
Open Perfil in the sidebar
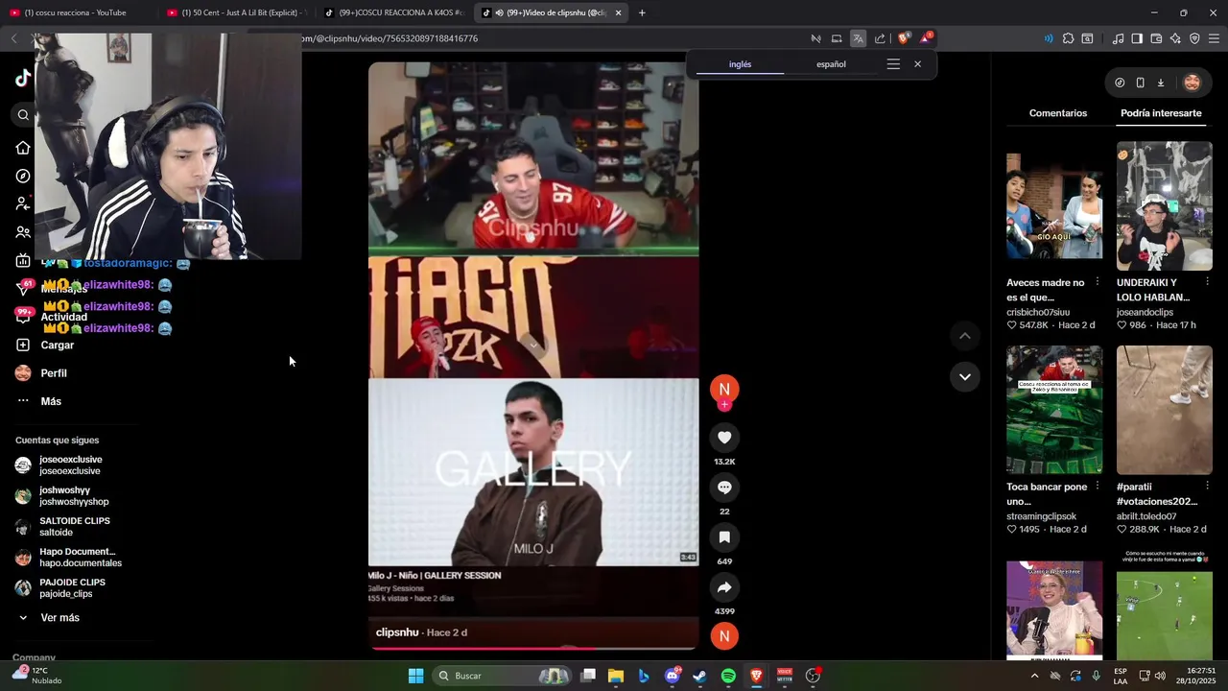[x=41, y=373]
